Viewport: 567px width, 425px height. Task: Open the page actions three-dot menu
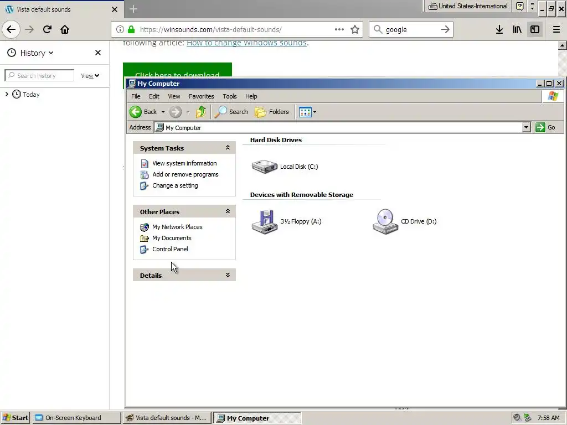tap(339, 29)
